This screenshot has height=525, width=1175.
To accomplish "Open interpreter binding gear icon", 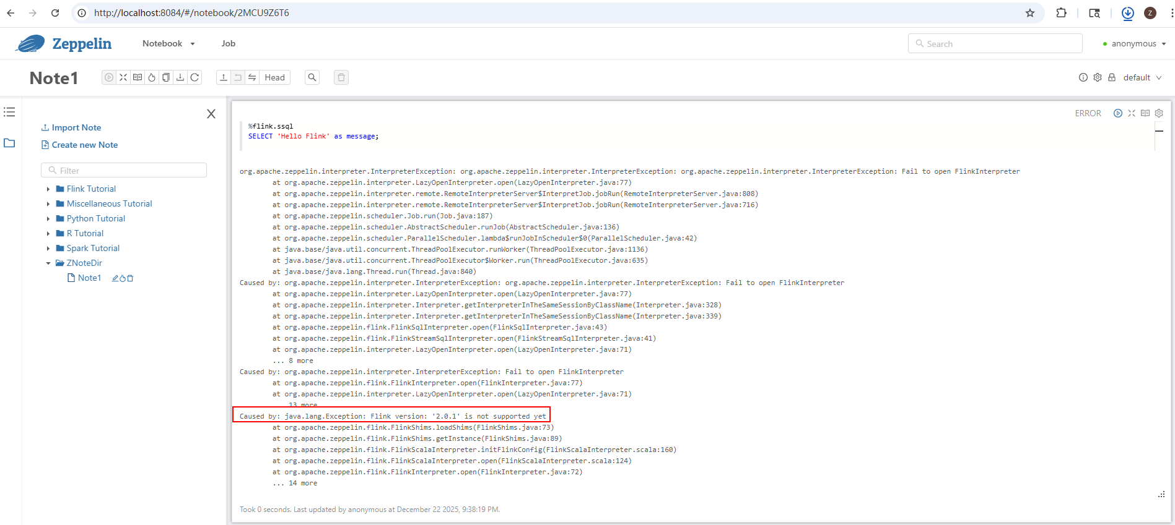I will coord(1098,77).
